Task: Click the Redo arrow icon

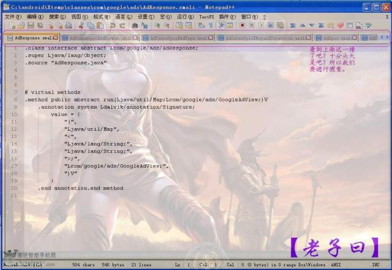Action: [x=123, y=26]
